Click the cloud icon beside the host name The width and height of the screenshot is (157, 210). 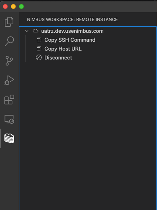[x=36, y=31]
